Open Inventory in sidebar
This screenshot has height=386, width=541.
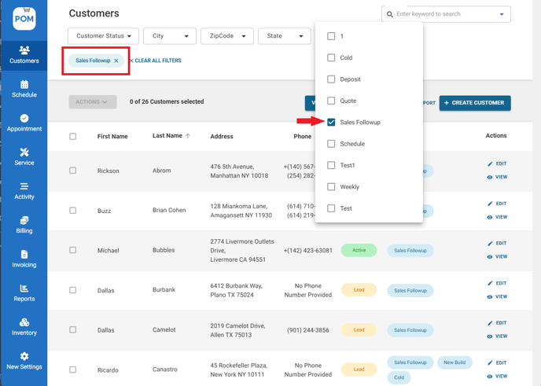tap(24, 327)
